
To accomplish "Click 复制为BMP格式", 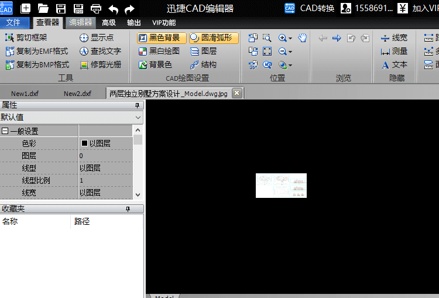I will pos(37,65).
